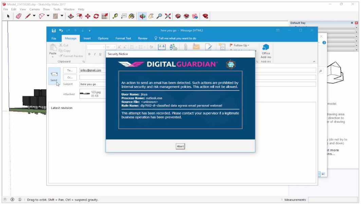This screenshot has height=205, width=361.
Task: Click the Address Book icon in the ribbon
Action: pyautogui.click(x=162, y=46)
